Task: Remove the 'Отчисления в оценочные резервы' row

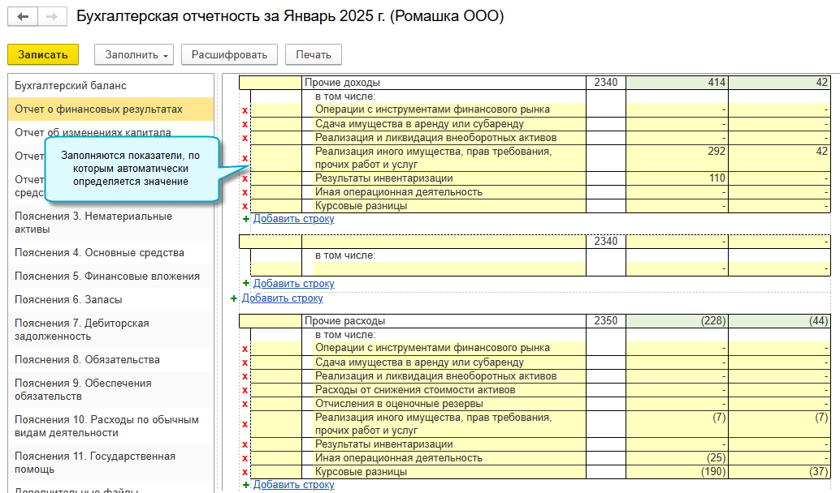Action: 245,404
